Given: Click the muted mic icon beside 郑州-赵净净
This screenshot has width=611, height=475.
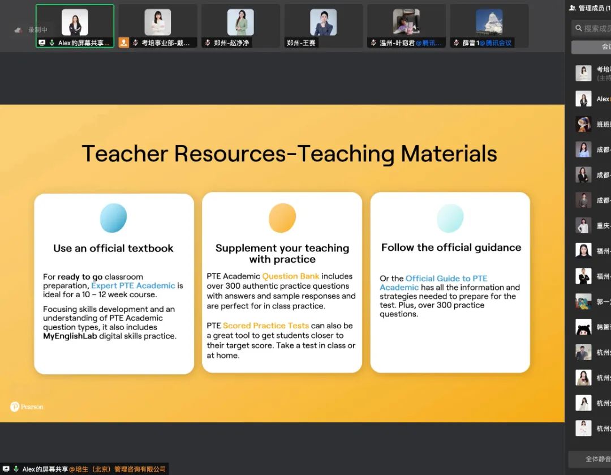Looking at the screenshot, I should coord(208,43).
